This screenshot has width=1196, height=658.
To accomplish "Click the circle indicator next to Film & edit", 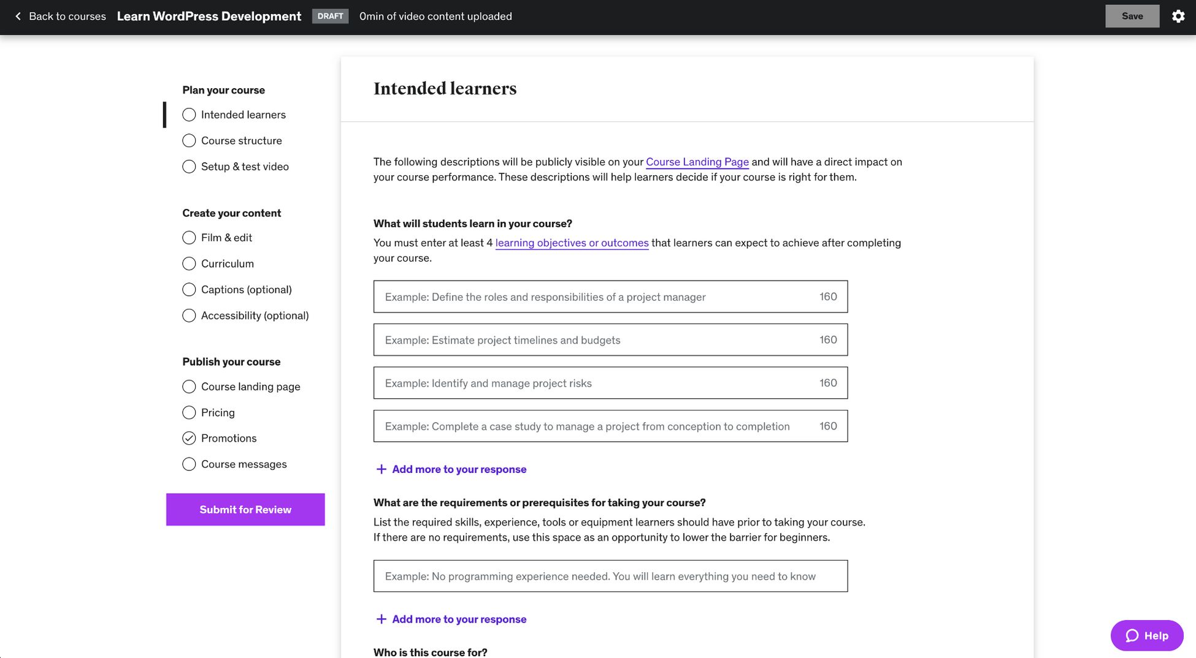I will [x=189, y=238].
